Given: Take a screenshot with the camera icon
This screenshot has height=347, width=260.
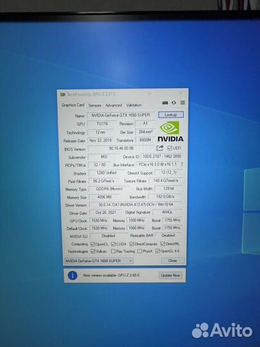Looking at the screenshot, I should pos(165,103).
